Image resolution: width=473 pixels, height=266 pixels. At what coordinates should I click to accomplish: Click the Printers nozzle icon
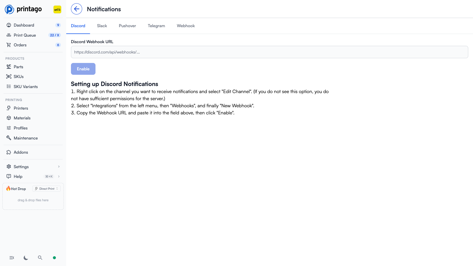9,108
